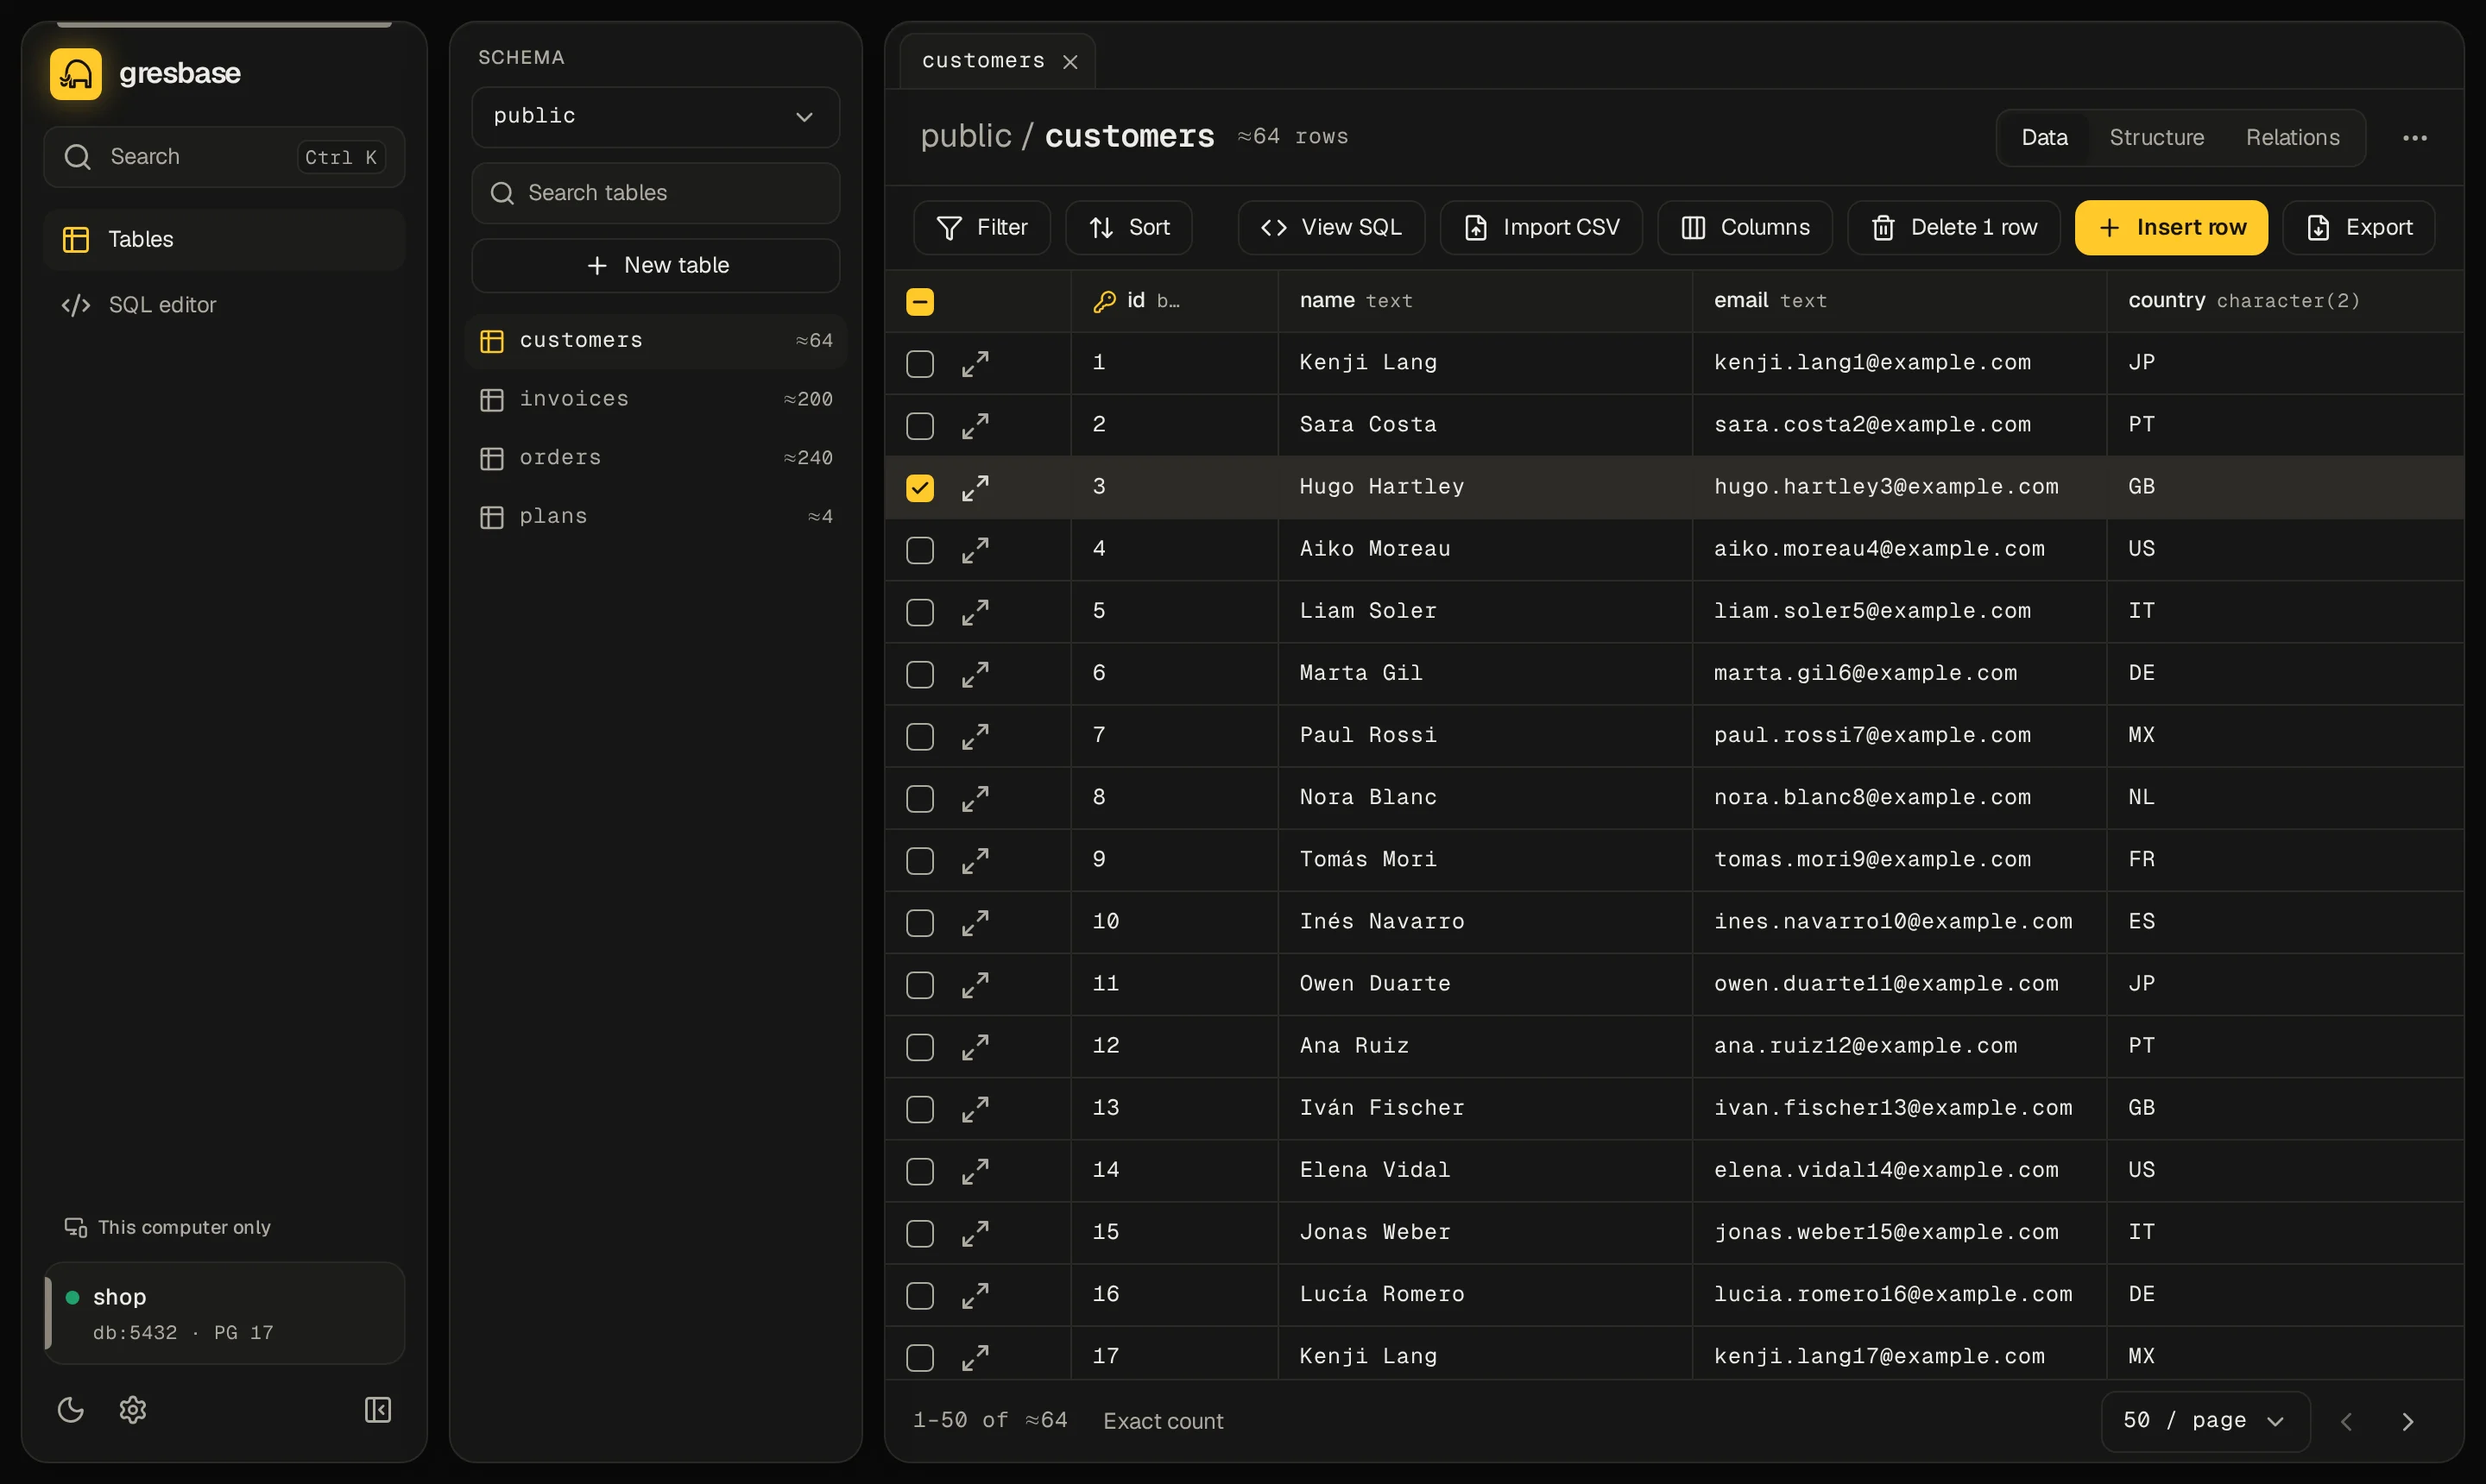This screenshot has width=2486, height=1484.
Task: Click the id primary key column header
Action: (x=1173, y=301)
